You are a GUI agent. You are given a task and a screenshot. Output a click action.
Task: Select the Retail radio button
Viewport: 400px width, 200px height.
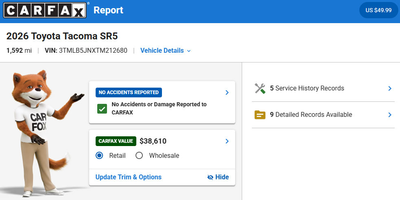pos(99,155)
